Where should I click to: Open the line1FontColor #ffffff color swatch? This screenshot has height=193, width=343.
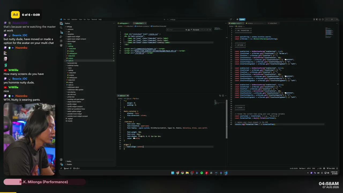coord(286,60)
